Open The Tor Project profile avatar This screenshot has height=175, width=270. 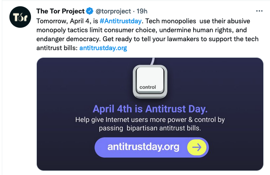click(20, 17)
